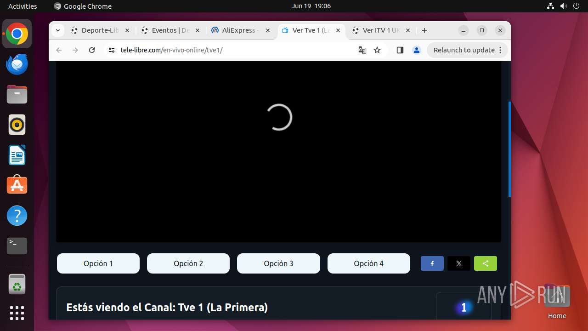588x331 pixels.
Task: Switch to Eventos tab
Action: point(170,30)
